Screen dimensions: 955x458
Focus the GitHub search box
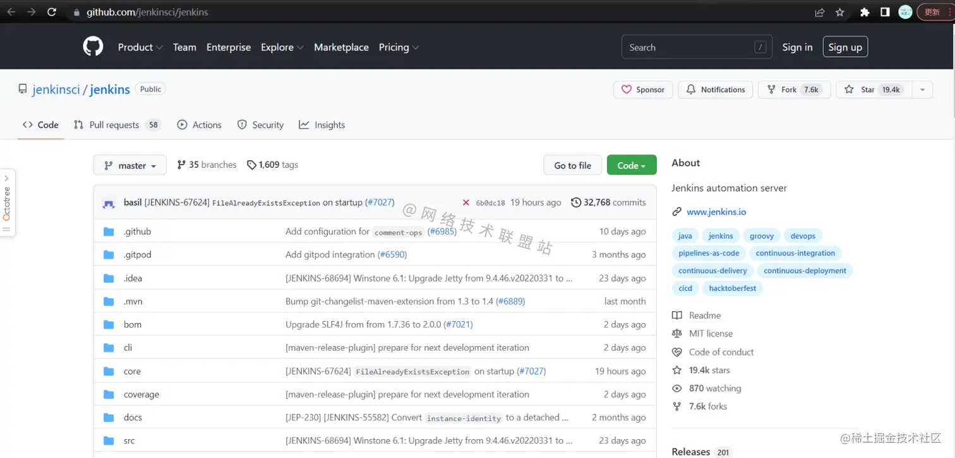click(697, 47)
